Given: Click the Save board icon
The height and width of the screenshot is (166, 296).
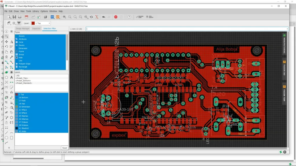Looking at the screenshot, I should (x=14, y=17).
